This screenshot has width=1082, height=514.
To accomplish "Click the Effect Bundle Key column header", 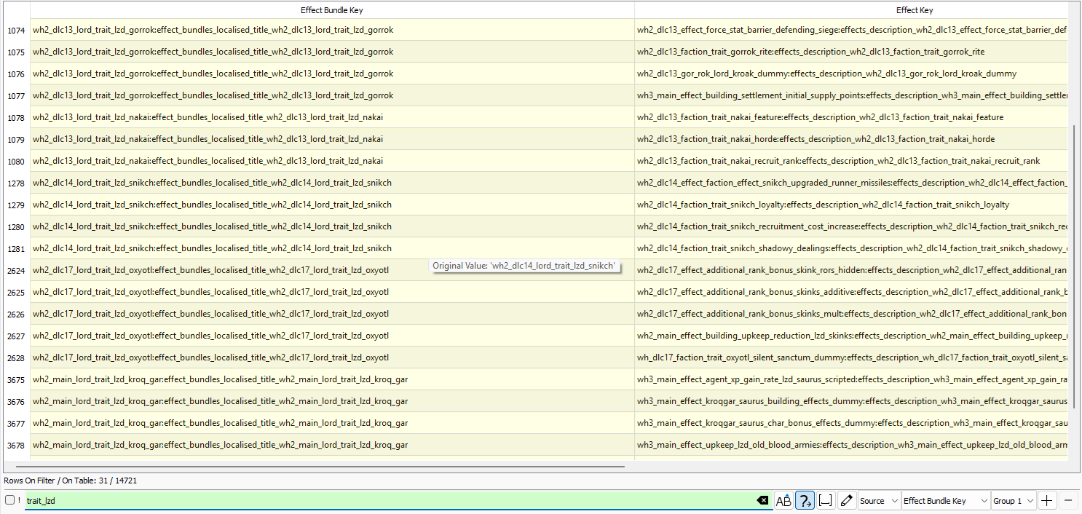I will 332,10.
